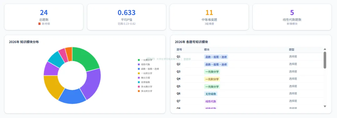This screenshot has height=118, width=337.
Task: Click the Q1 row number
Action: (178, 57)
